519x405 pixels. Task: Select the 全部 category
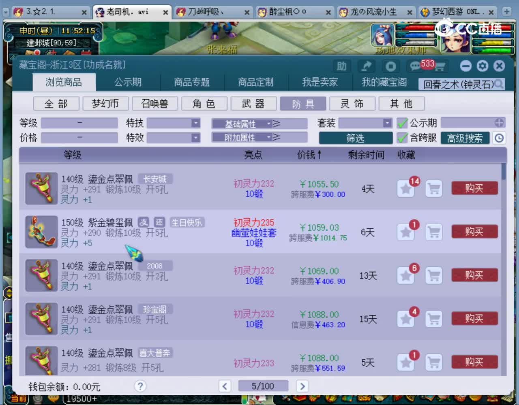pyautogui.click(x=56, y=104)
